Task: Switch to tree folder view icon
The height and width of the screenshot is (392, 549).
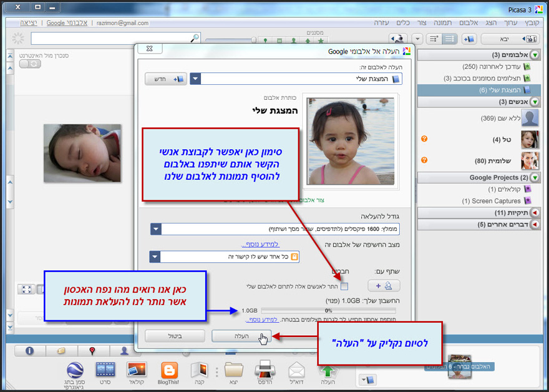Action: pos(434,39)
